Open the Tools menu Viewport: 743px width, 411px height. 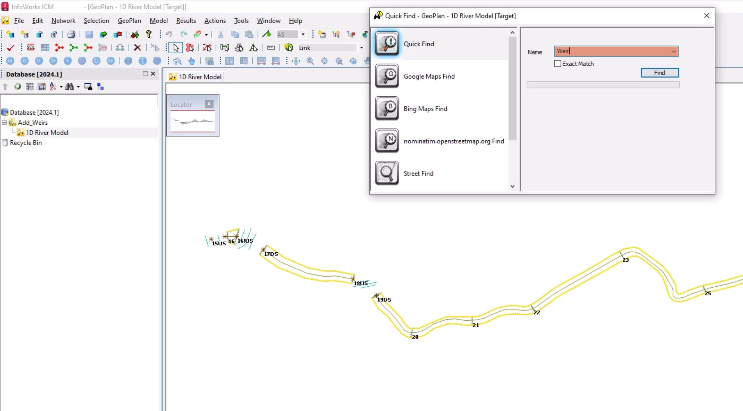[x=241, y=21]
